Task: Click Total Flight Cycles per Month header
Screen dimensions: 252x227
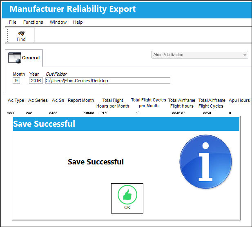Action: [x=149, y=103]
